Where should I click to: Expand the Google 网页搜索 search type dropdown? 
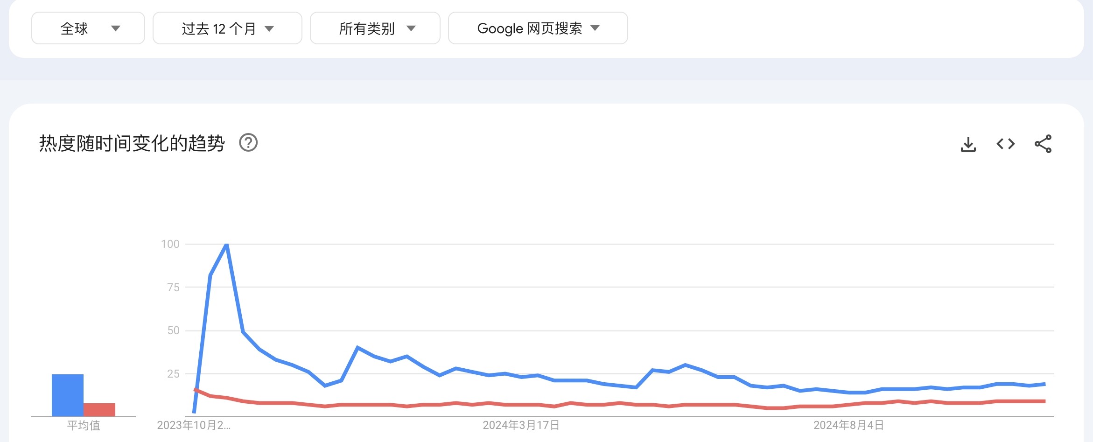coord(538,28)
